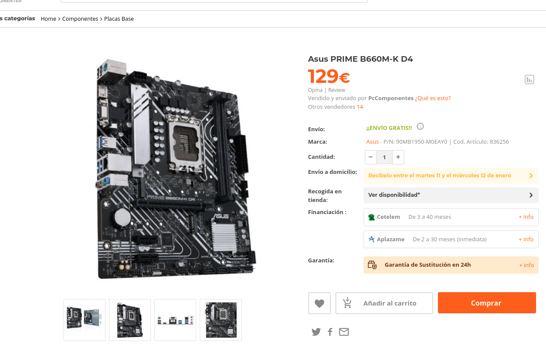Share the product via email envelope icon
The width and height of the screenshot is (546, 350).
coord(344,331)
